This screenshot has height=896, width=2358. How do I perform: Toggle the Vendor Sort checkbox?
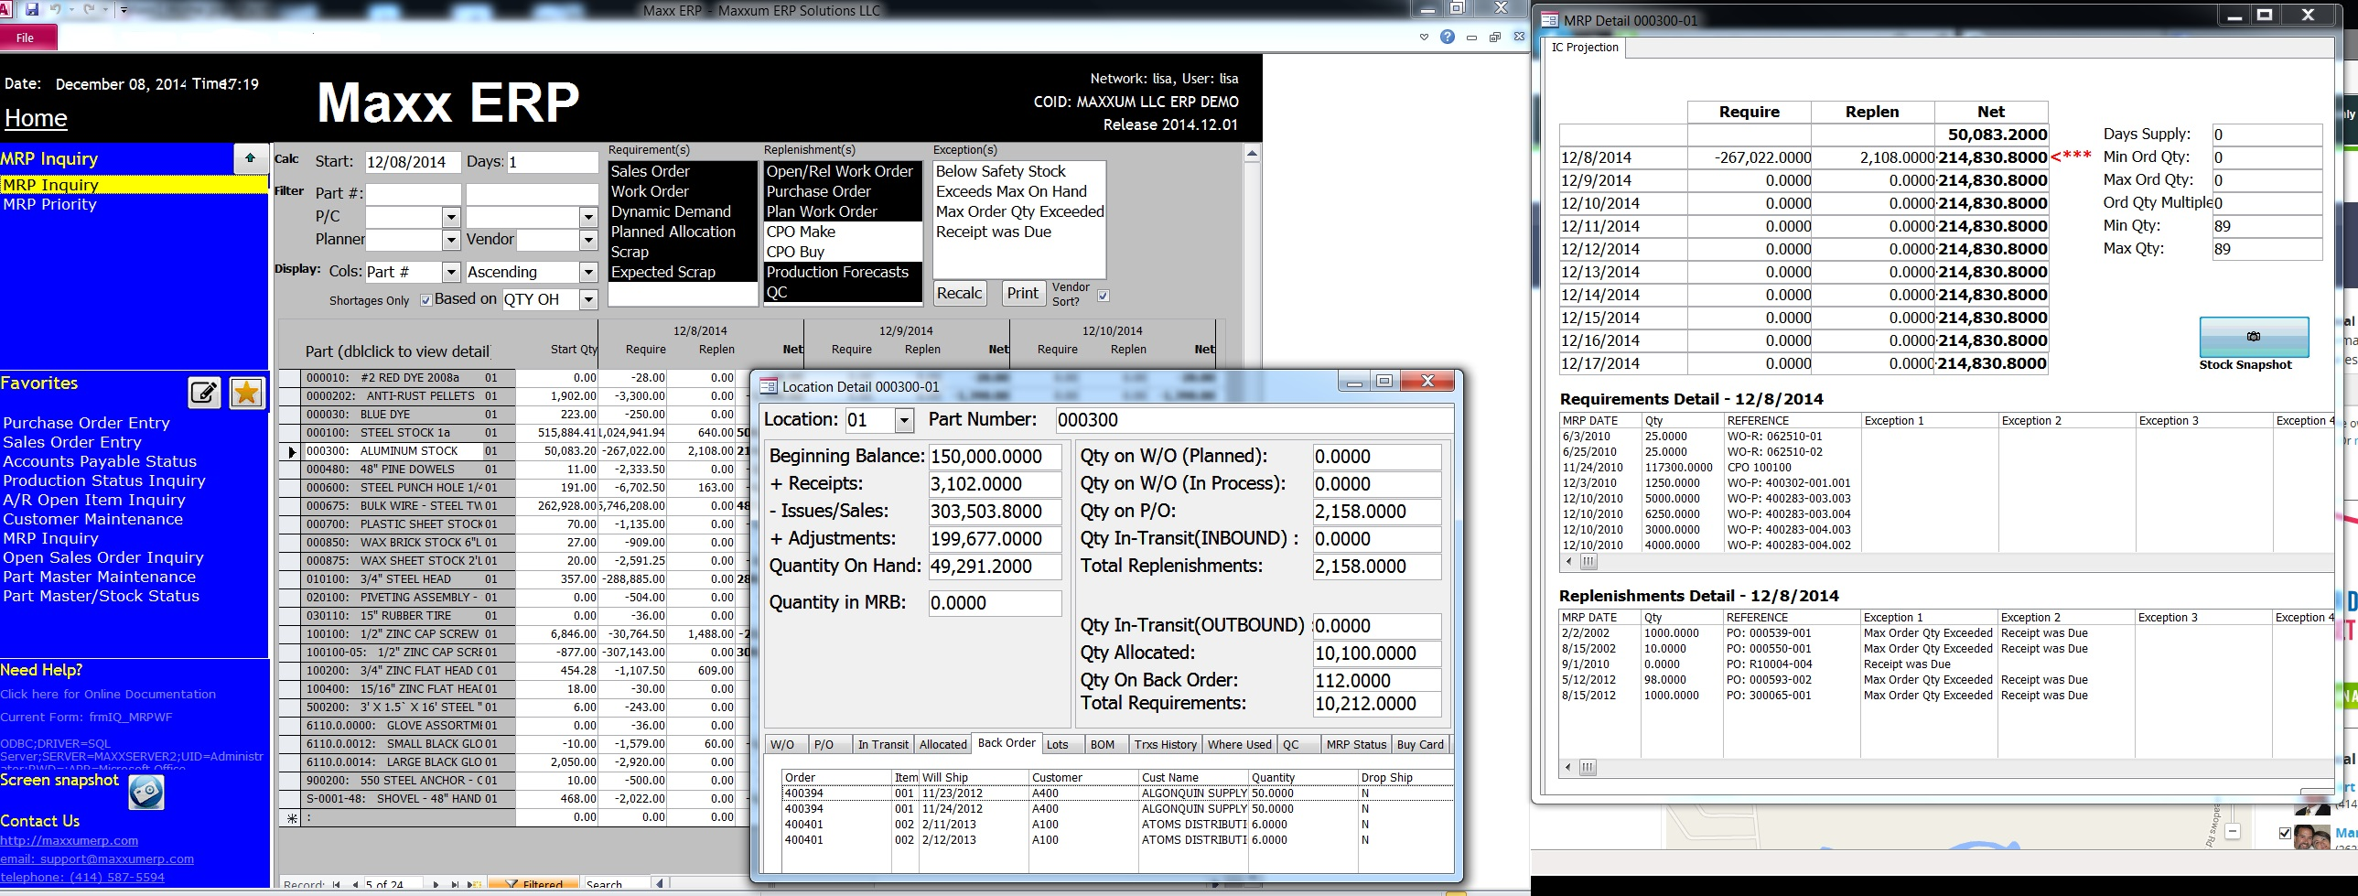pos(1103,296)
